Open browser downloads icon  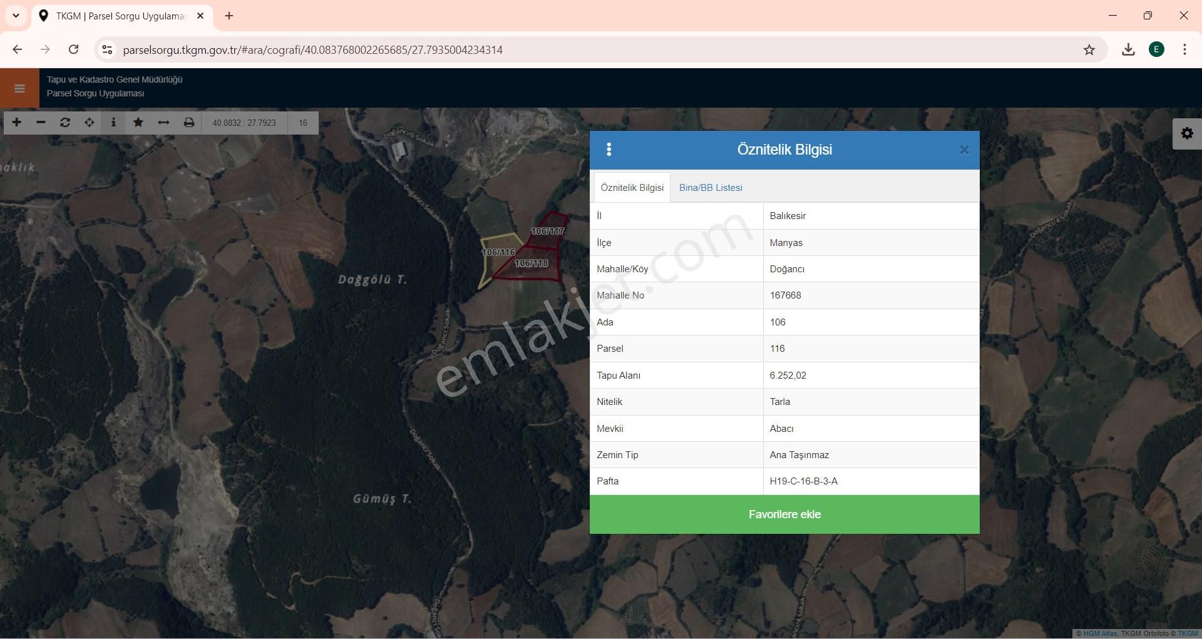(1128, 49)
